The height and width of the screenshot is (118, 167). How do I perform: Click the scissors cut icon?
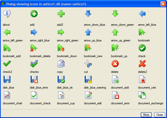88,64
